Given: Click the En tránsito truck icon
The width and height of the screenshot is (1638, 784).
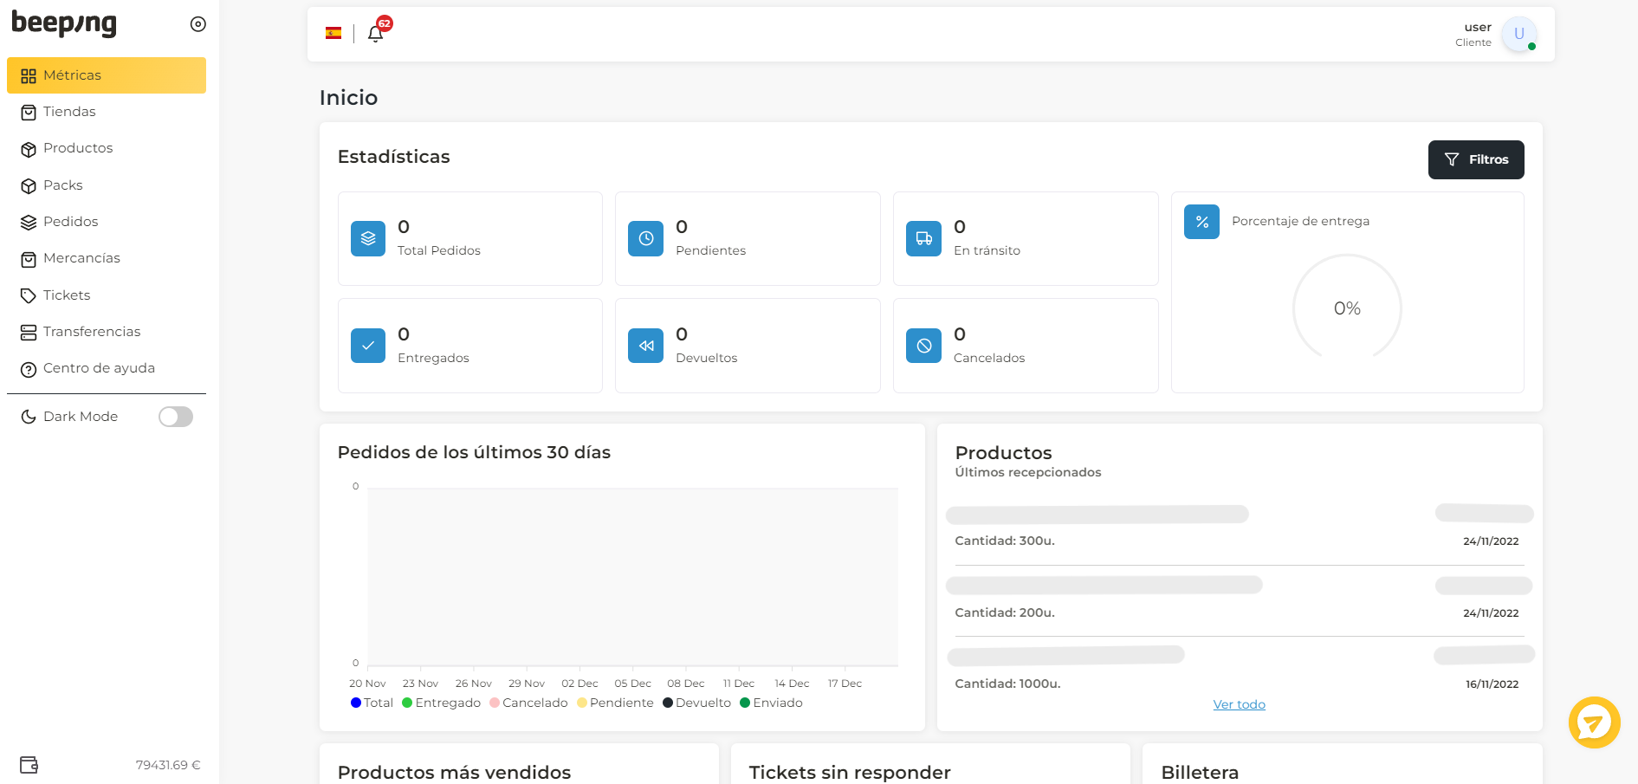Looking at the screenshot, I should tap(923, 239).
